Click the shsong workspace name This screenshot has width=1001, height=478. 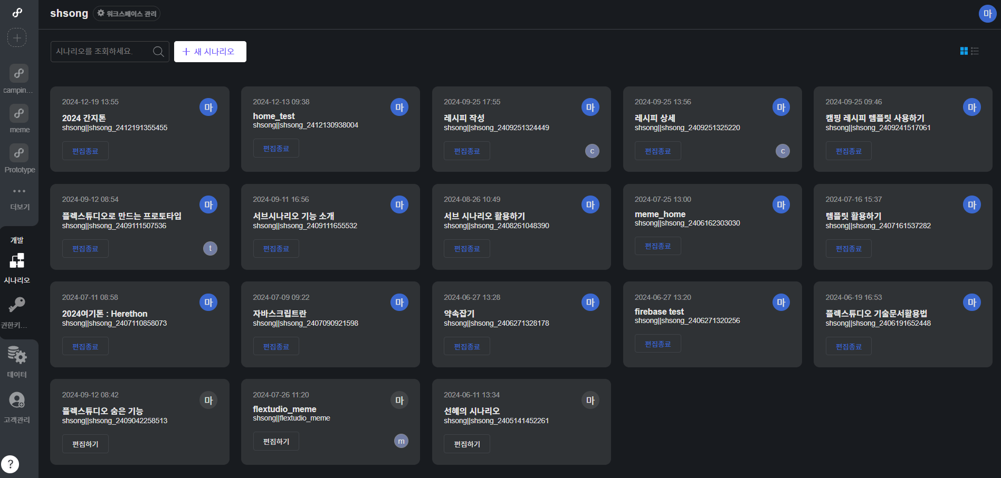pyautogui.click(x=69, y=13)
